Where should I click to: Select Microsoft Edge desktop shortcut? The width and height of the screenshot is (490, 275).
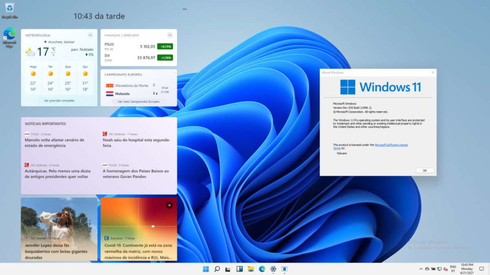[x=10, y=37]
